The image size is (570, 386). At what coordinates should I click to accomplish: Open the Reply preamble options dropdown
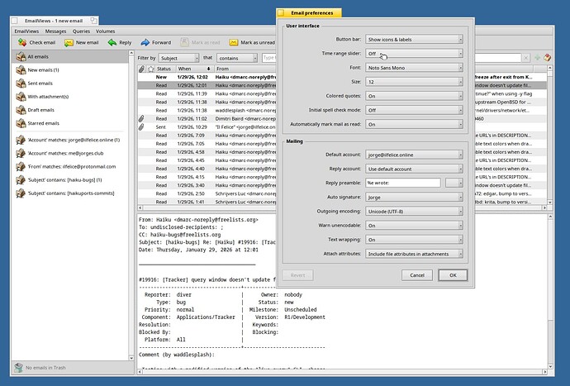pyautogui.click(x=454, y=183)
